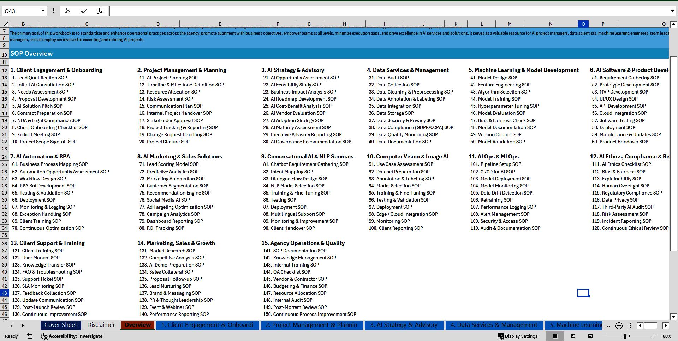Add a new sheet with the plus icon
The image size is (678, 341).
click(x=619, y=325)
